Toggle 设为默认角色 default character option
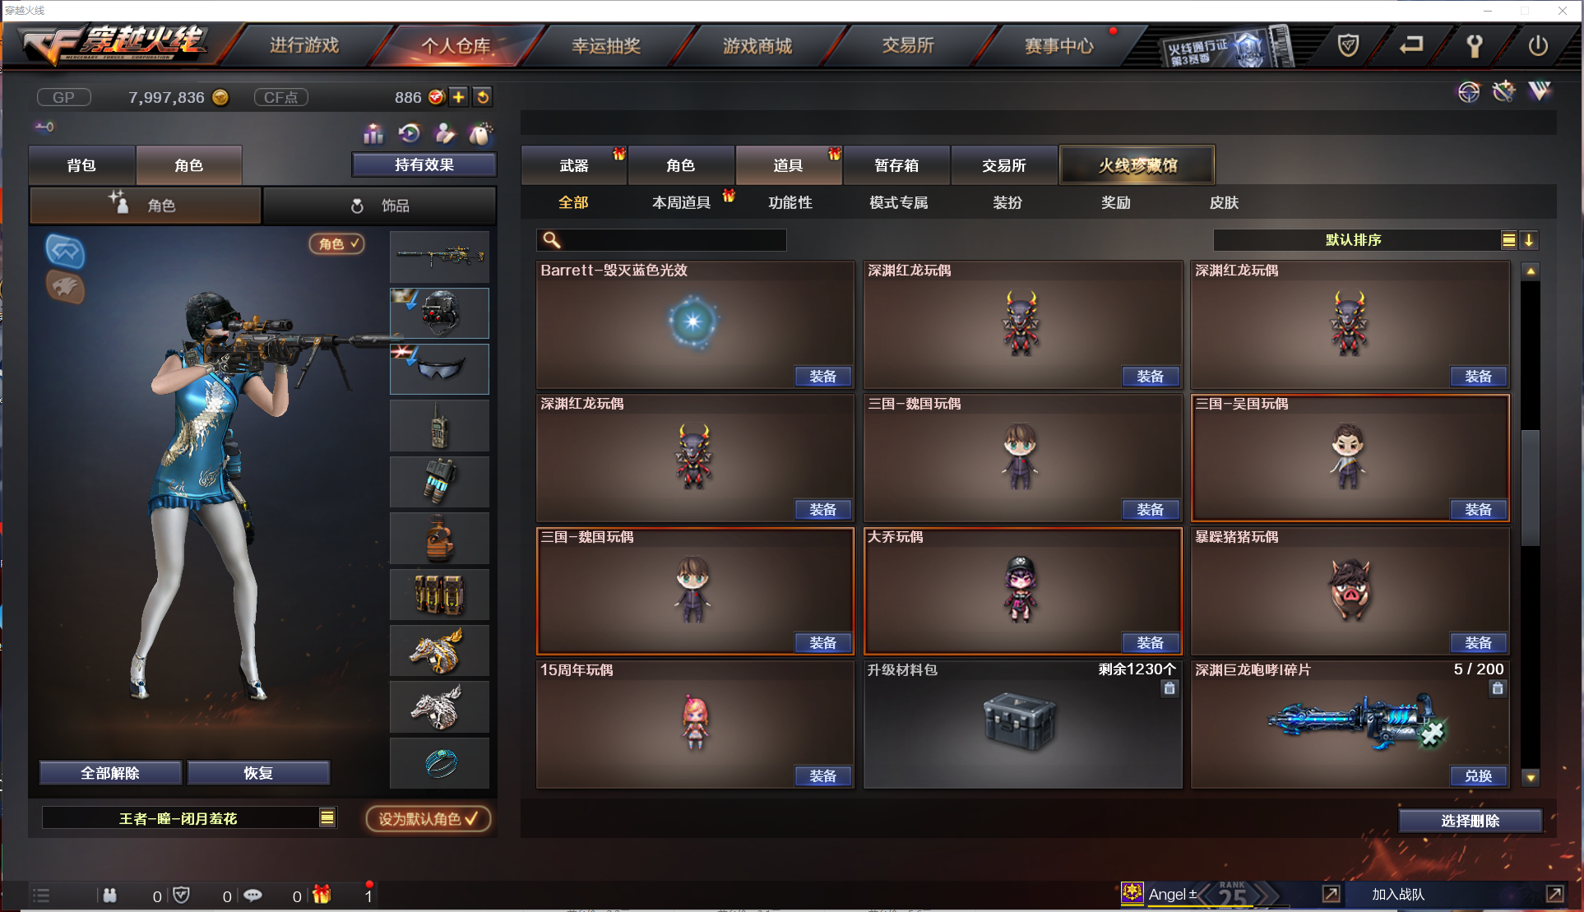 tap(428, 818)
